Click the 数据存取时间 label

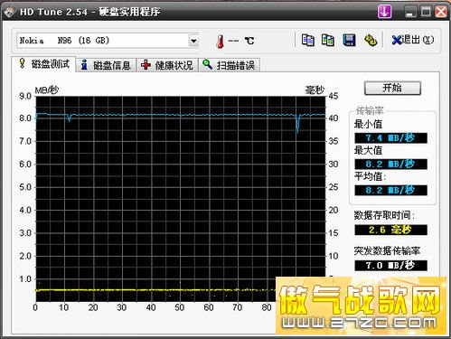coord(384,215)
